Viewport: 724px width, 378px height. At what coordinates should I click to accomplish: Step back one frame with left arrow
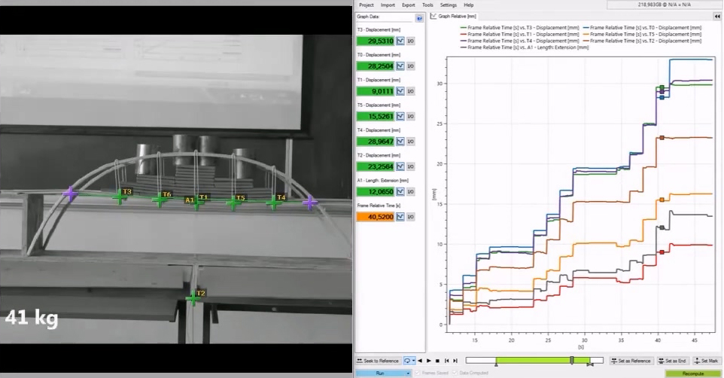[x=420, y=361]
